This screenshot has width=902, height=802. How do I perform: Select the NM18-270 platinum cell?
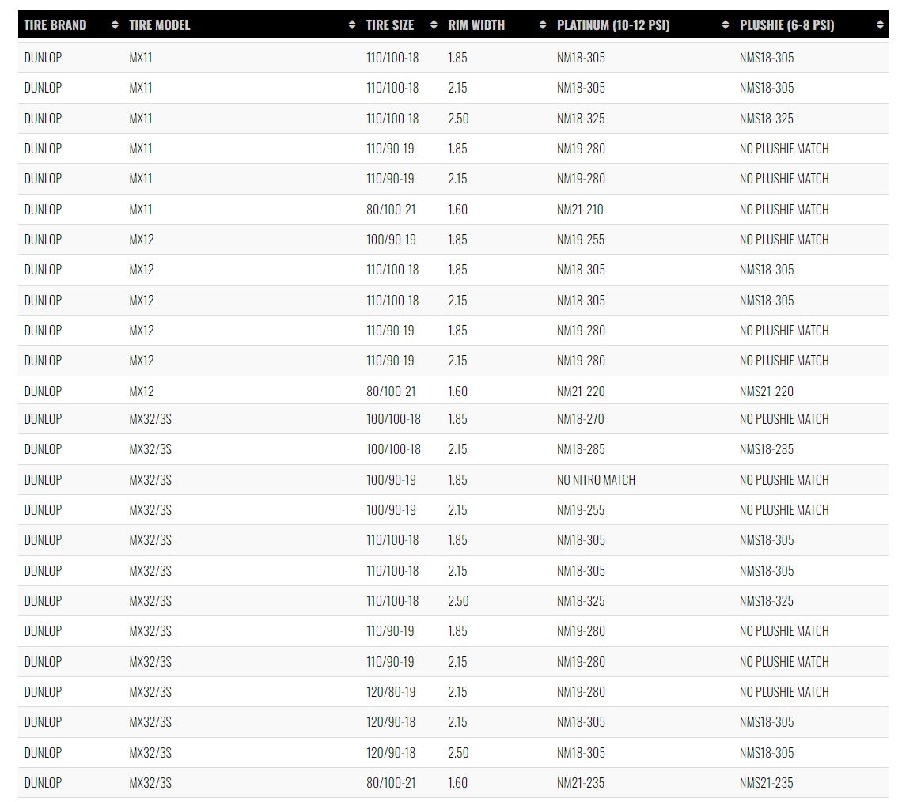tap(580, 419)
